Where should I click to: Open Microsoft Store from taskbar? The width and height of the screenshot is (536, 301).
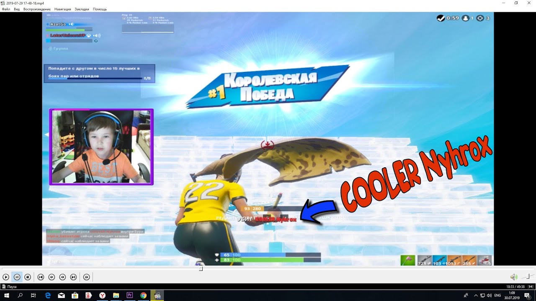(75, 296)
